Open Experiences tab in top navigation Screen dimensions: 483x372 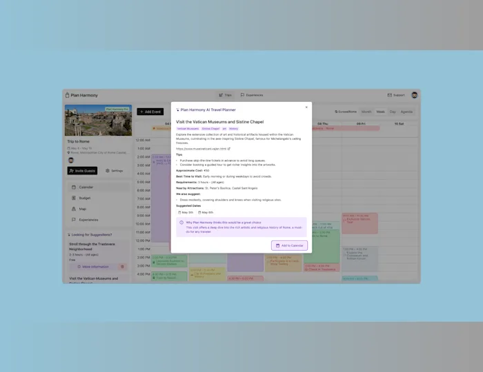252,95
